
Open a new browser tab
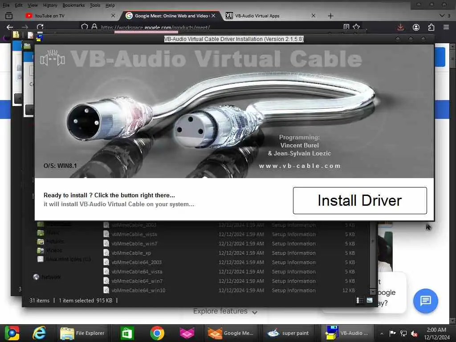pyautogui.click(x=331, y=16)
